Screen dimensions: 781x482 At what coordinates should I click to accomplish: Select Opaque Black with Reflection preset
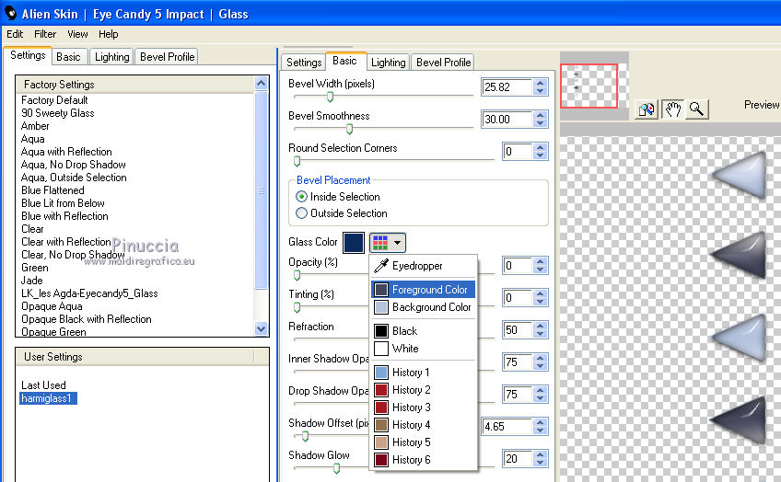87,319
